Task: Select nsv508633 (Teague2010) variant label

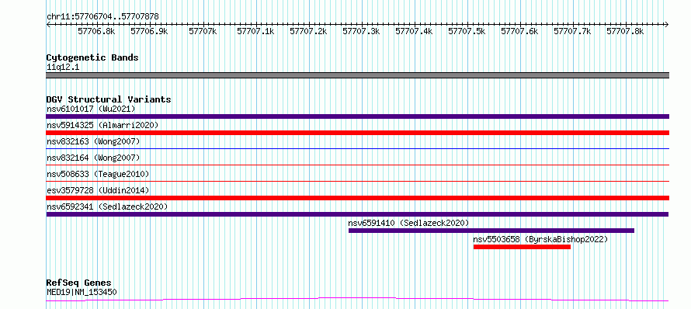Action: pos(98,174)
